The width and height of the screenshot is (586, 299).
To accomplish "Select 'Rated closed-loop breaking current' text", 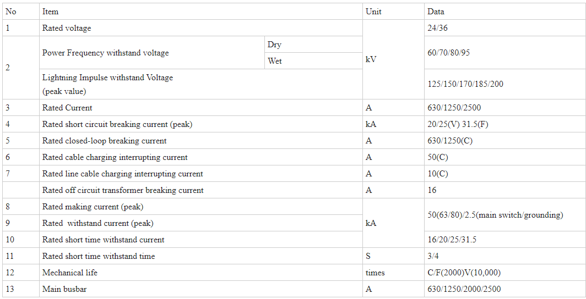I will pos(104,141).
